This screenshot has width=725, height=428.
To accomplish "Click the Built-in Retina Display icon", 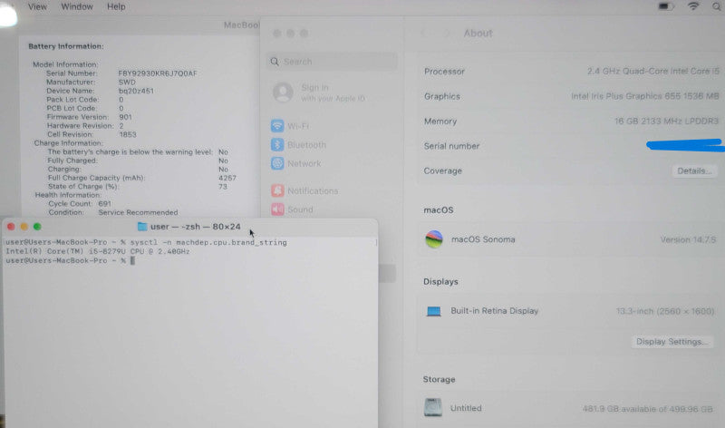I will pos(433,311).
